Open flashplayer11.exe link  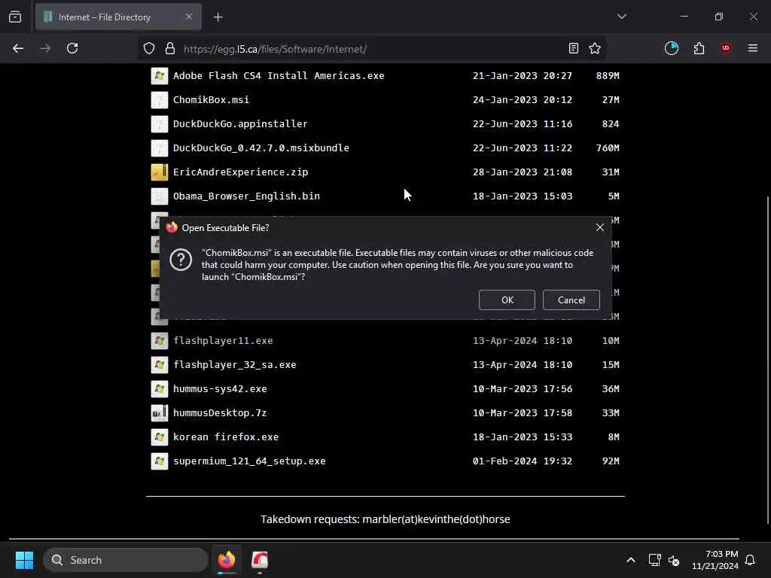tap(223, 341)
